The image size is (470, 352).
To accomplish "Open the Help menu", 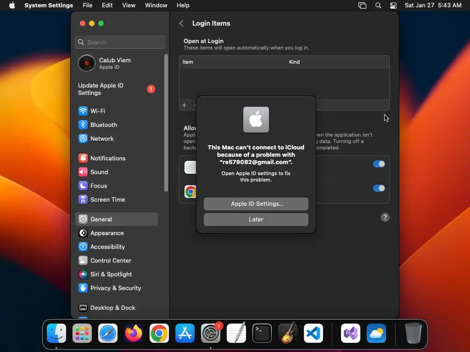I will point(183,5).
